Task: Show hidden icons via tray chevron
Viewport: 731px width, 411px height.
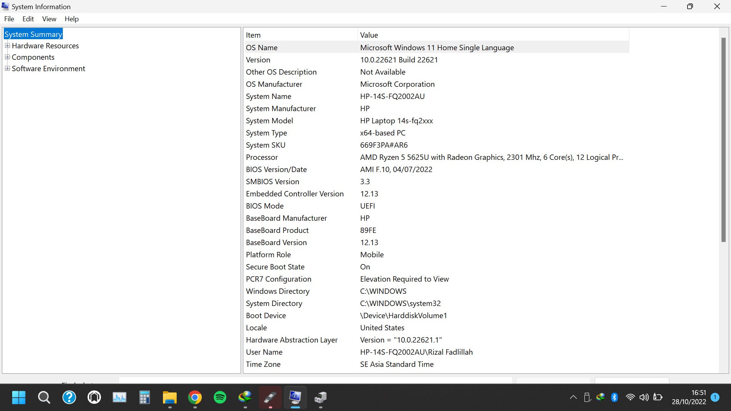Action: [x=573, y=397]
